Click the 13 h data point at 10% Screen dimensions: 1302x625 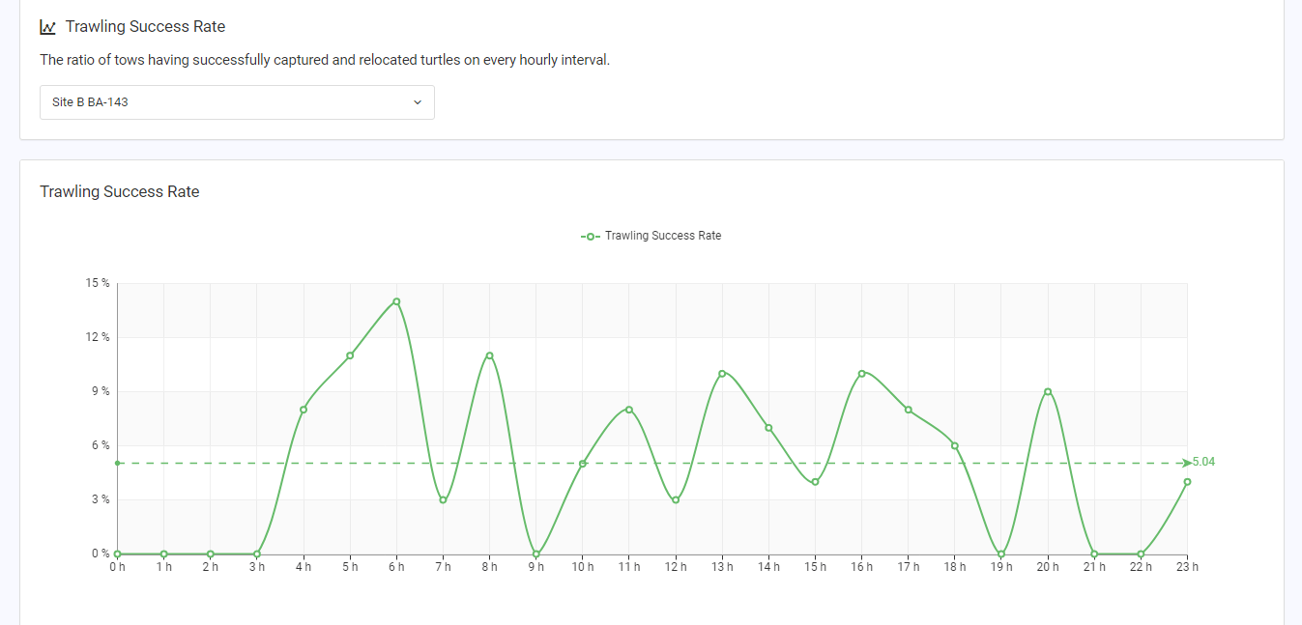pos(722,374)
